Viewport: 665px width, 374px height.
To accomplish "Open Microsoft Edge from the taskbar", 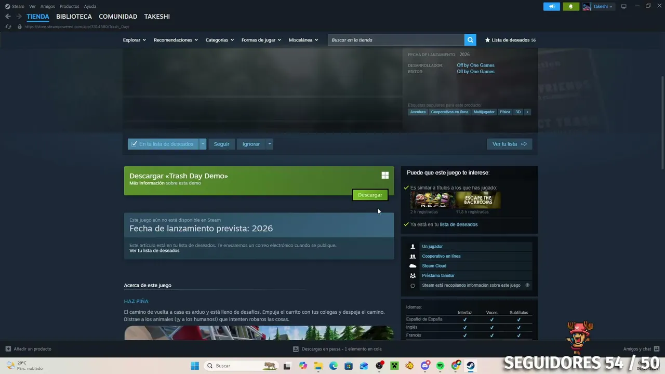I will [x=333, y=366].
